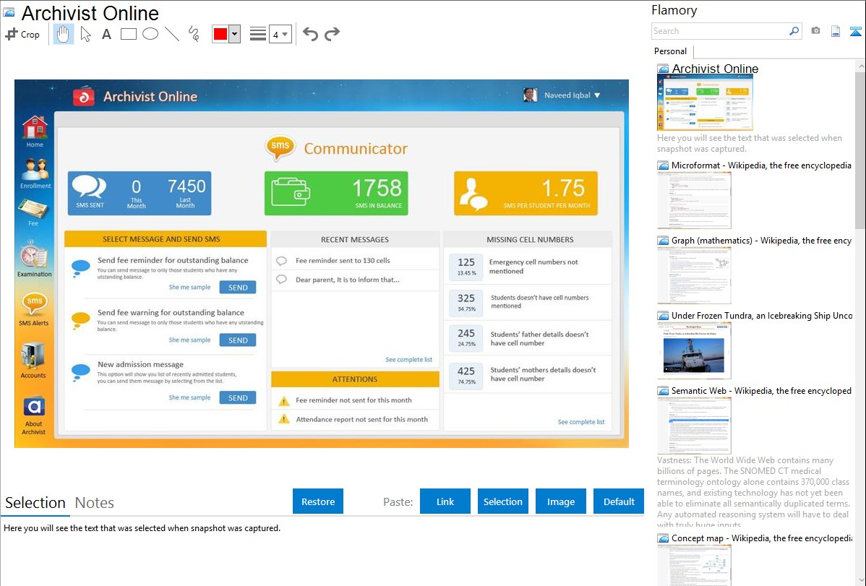Click the Microformat snapshot title text
Screen dimensions: 866x586
(761, 165)
